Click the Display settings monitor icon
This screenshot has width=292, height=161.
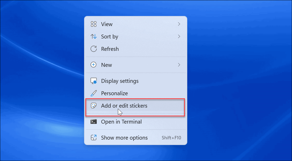point(93,81)
